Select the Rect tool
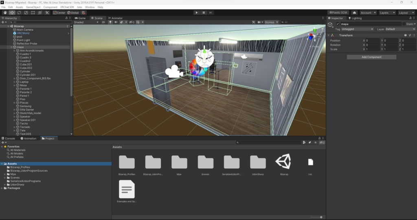 point(33,13)
